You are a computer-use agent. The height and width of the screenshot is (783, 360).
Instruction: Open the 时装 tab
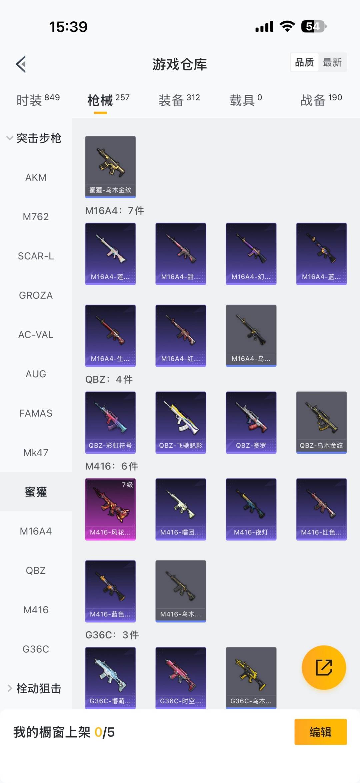pos(38,100)
